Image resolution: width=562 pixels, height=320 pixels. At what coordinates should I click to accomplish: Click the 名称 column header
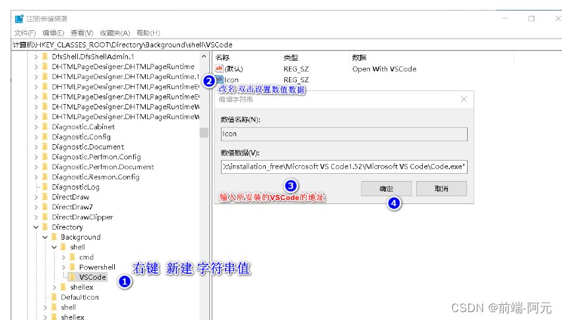(x=222, y=57)
